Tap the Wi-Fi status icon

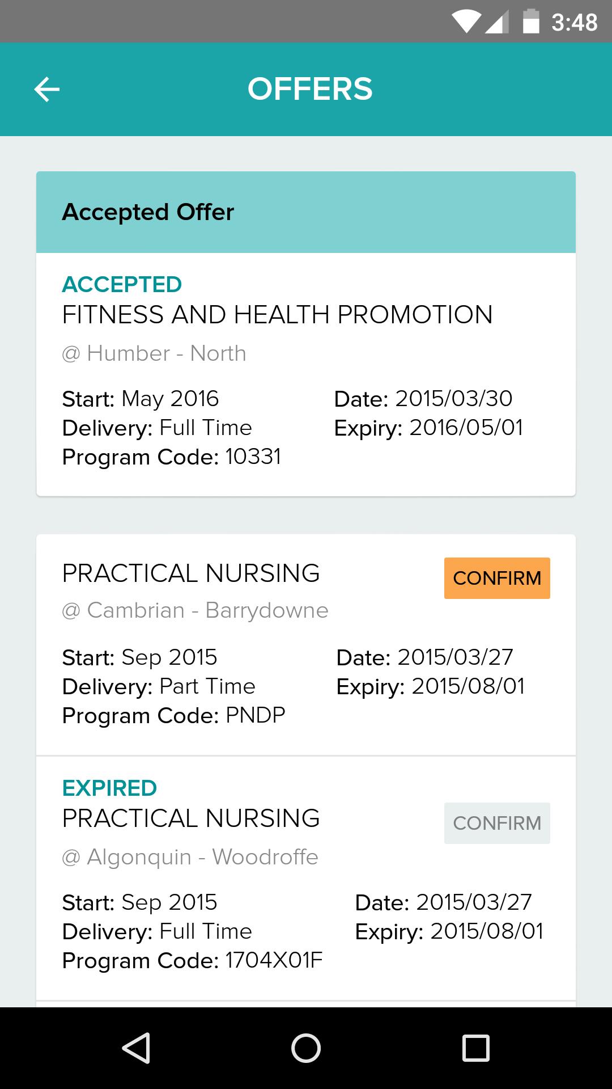click(x=466, y=23)
